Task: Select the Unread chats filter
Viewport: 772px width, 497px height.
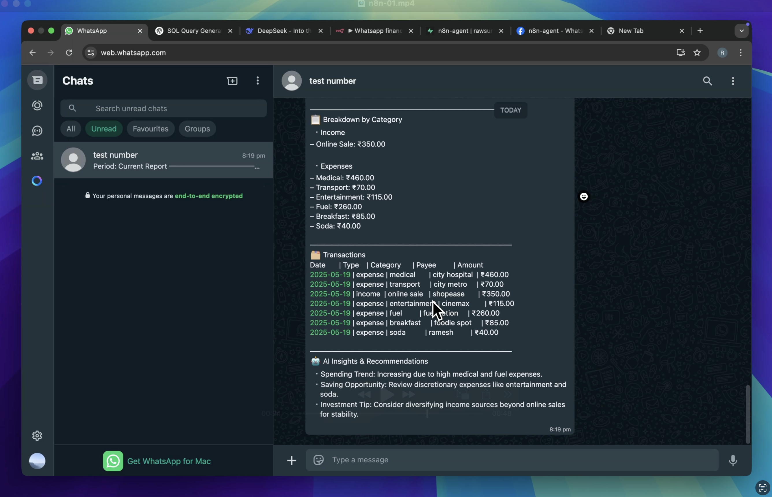Action: (104, 129)
